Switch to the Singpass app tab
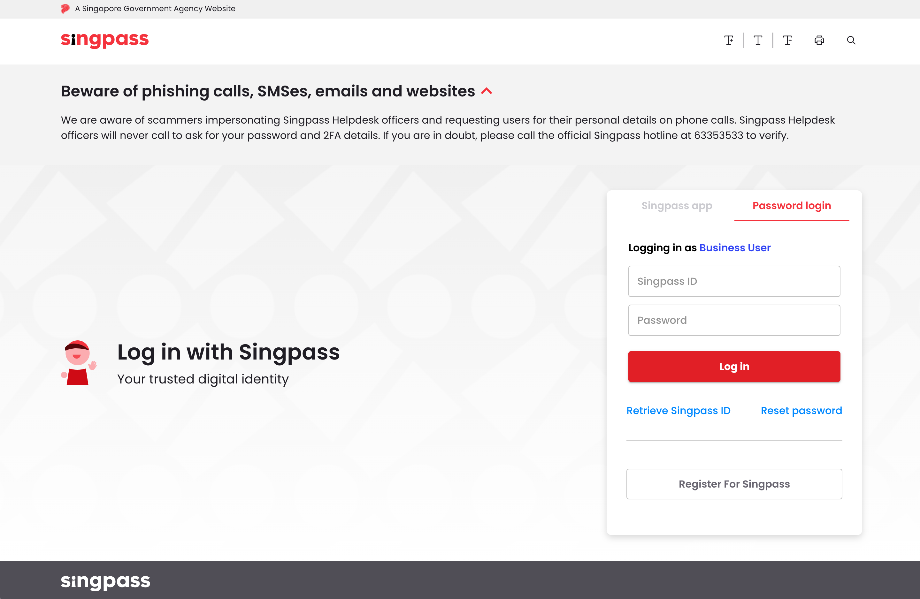This screenshot has height=599, width=920. point(677,206)
